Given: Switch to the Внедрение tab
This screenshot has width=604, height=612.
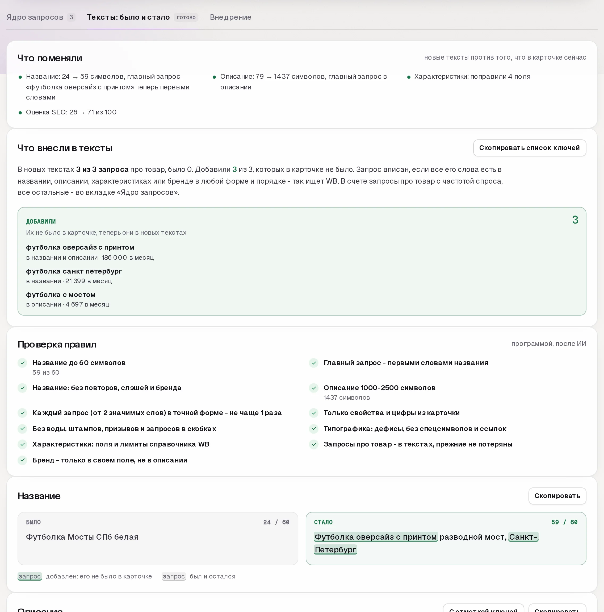Looking at the screenshot, I should point(230,17).
